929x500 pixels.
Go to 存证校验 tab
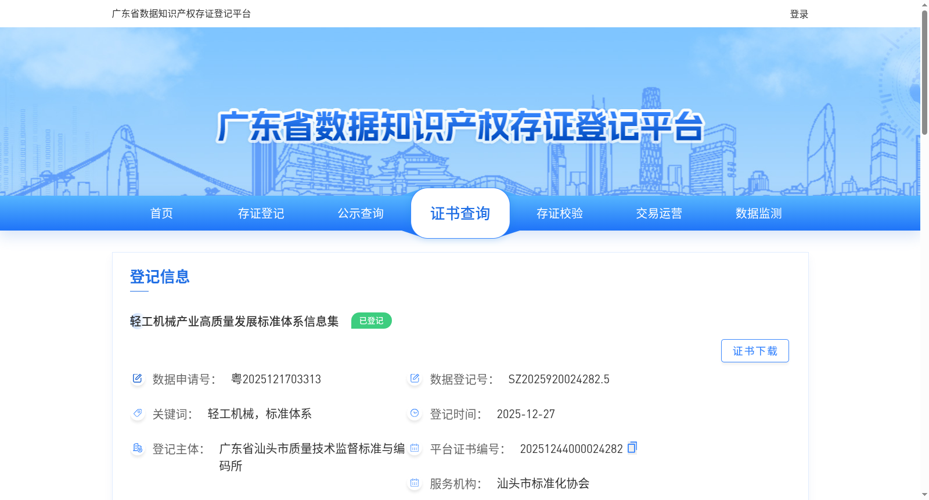point(560,213)
